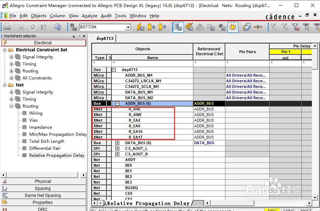This screenshot has height=211, width=320.
Task: Click the orange tag constraint toolbar icon
Action: [189, 27]
